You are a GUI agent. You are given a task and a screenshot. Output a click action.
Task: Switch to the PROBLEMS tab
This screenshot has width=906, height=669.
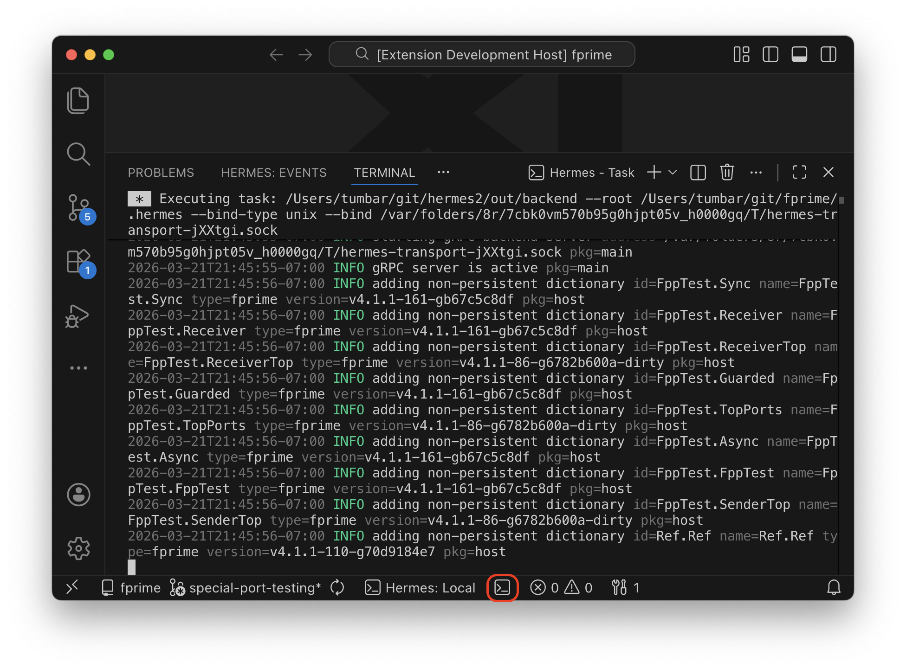click(161, 173)
